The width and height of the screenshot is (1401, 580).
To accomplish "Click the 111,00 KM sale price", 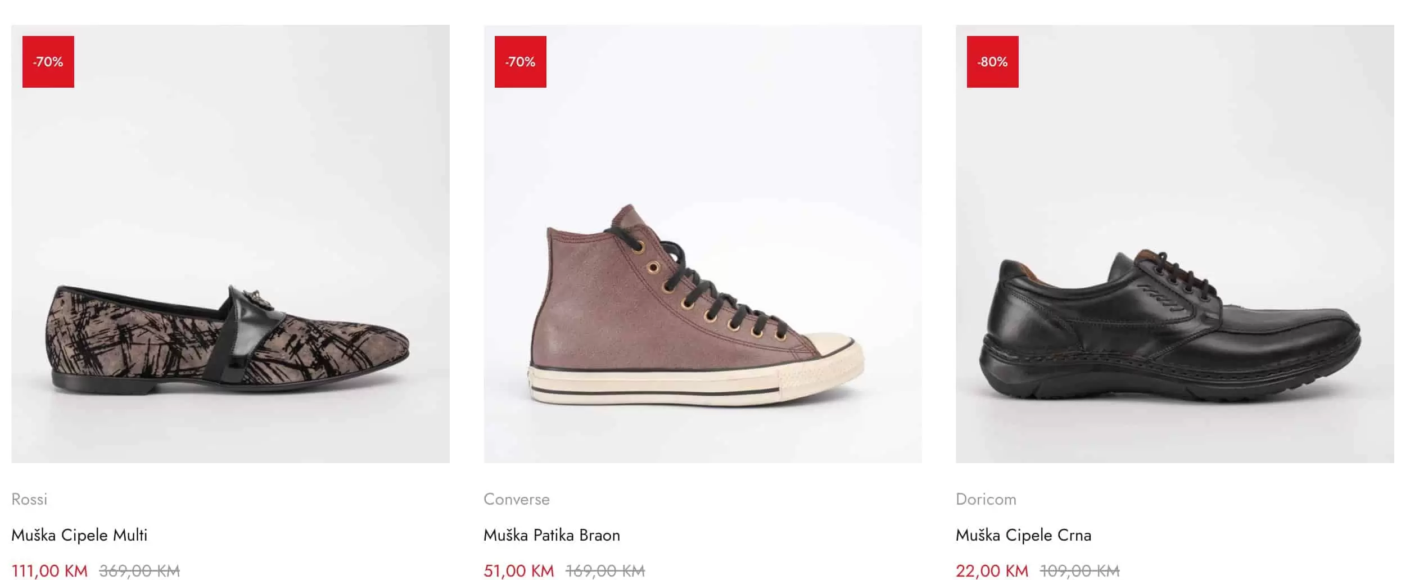I will 49,571.
